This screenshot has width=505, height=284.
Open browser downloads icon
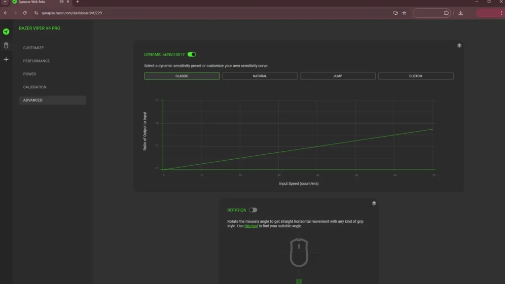(x=461, y=13)
